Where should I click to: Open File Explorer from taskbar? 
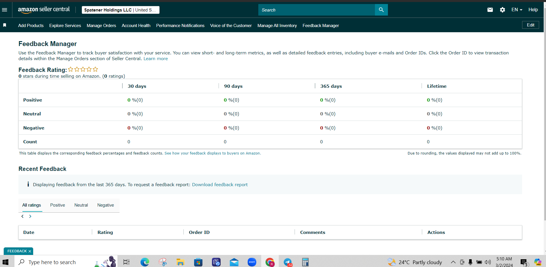tap(180, 262)
